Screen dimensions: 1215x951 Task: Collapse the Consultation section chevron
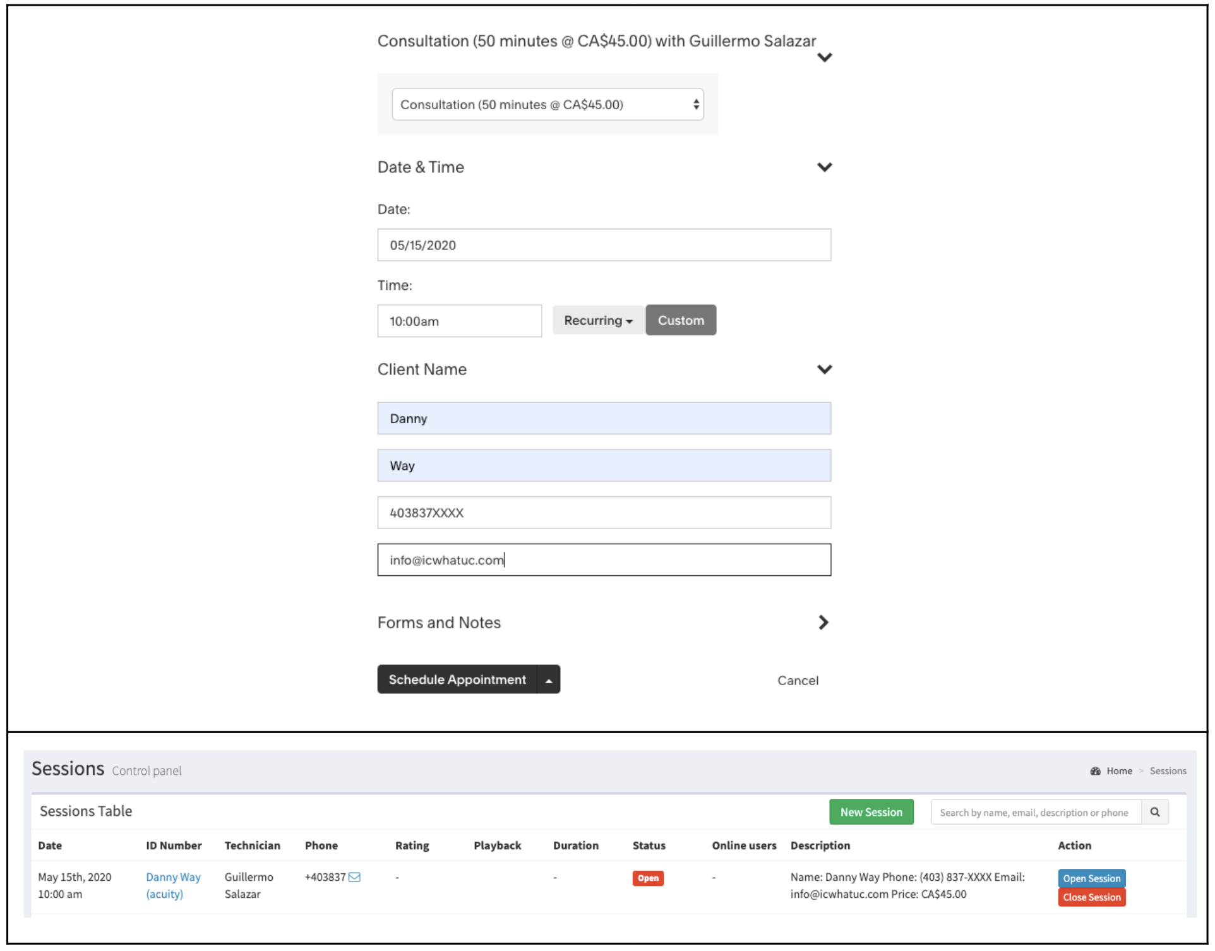[824, 57]
